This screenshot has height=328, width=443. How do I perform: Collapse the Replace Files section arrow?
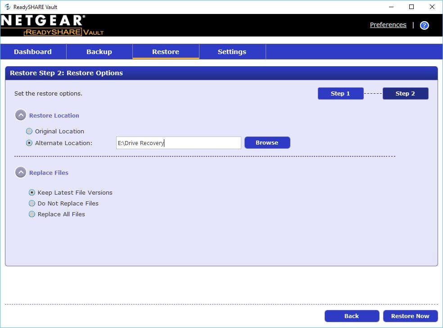point(20,173)
